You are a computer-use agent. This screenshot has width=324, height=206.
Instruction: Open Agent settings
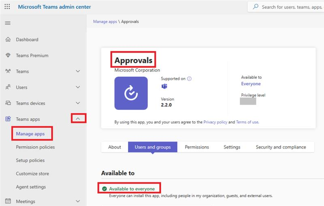tap(31, 187)
